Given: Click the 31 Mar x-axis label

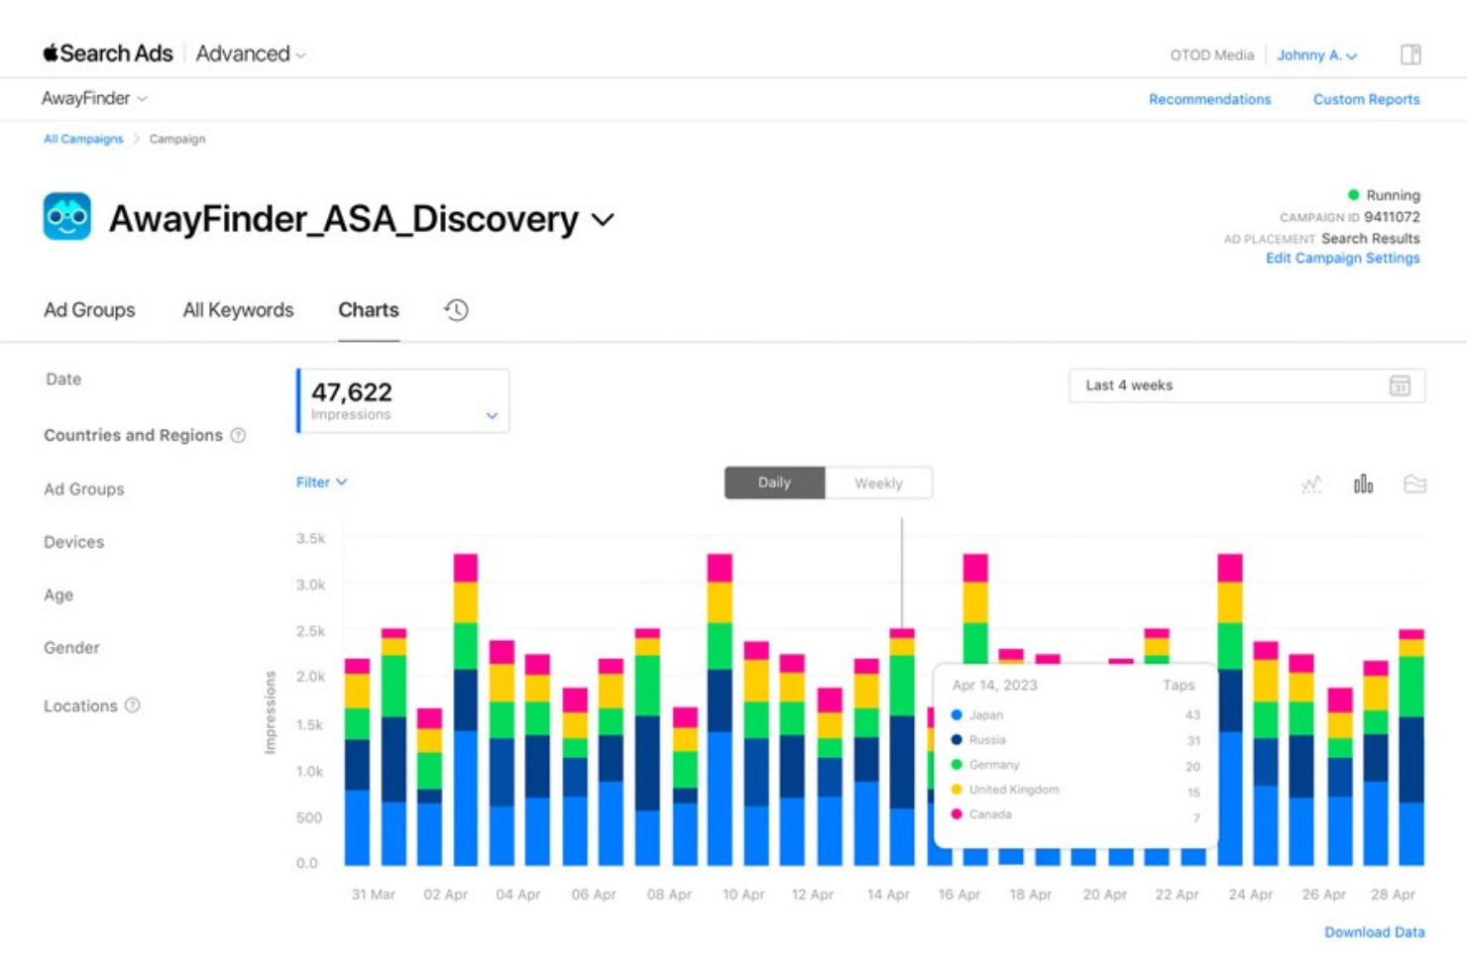Looking at the screenshot, I should (373, 894).
